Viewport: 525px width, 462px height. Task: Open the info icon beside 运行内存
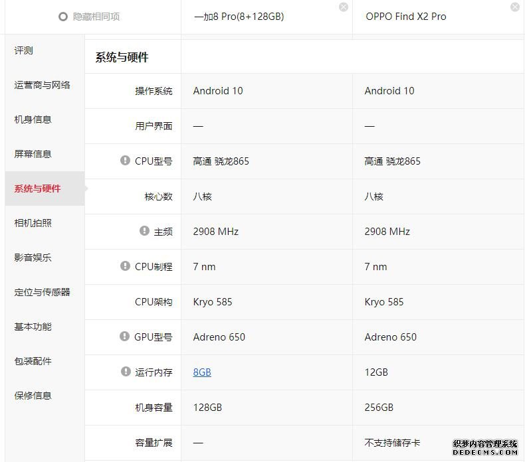126,371
